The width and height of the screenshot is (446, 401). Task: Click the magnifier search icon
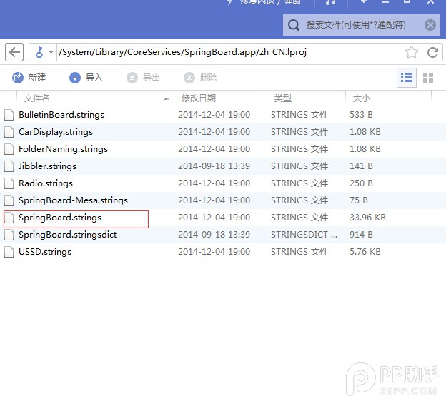pos(294,25)
